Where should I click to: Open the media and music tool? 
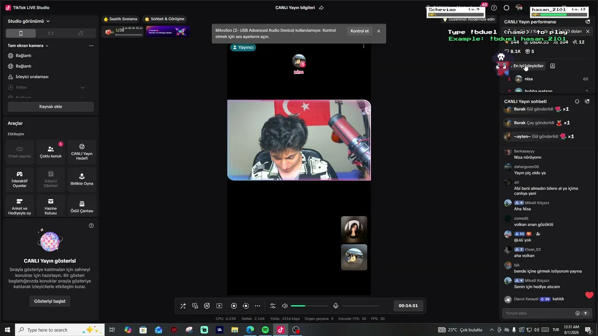coord(195,306)
